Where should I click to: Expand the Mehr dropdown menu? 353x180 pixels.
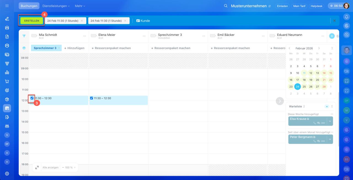80,6
